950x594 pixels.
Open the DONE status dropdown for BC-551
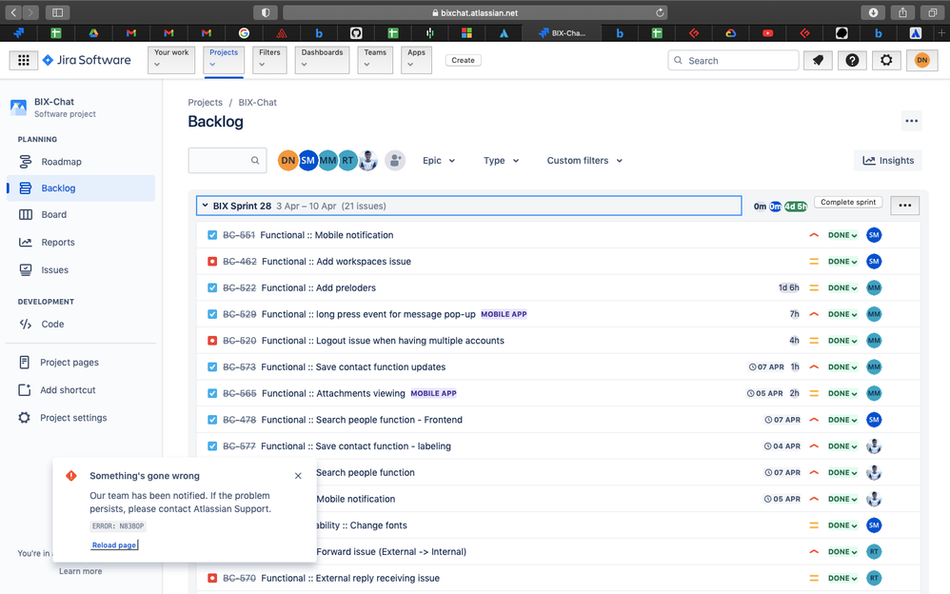842,235
